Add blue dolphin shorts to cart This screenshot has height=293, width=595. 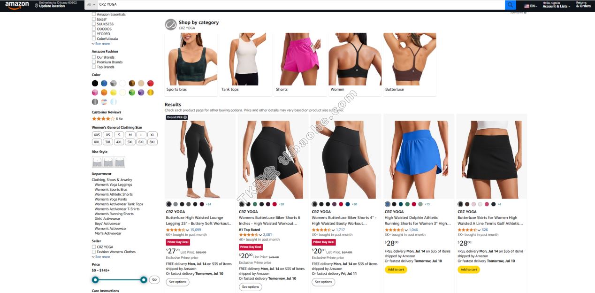click(396, 270)
